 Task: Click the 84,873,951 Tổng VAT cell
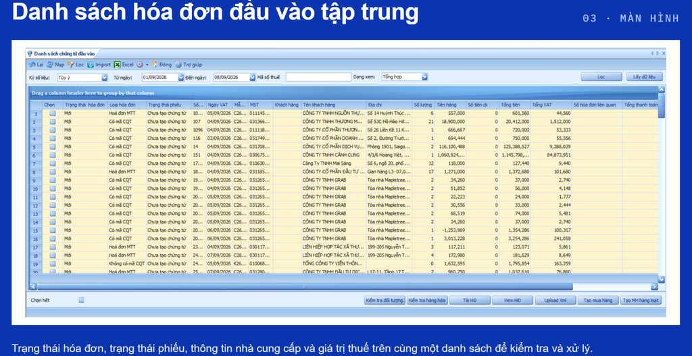click(x=551, y=155)
